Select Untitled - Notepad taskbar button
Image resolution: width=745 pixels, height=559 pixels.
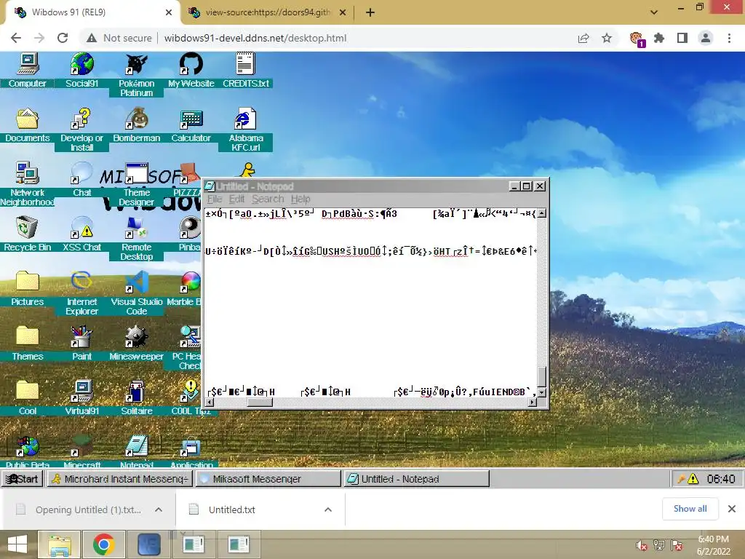[x=417, y=479]
